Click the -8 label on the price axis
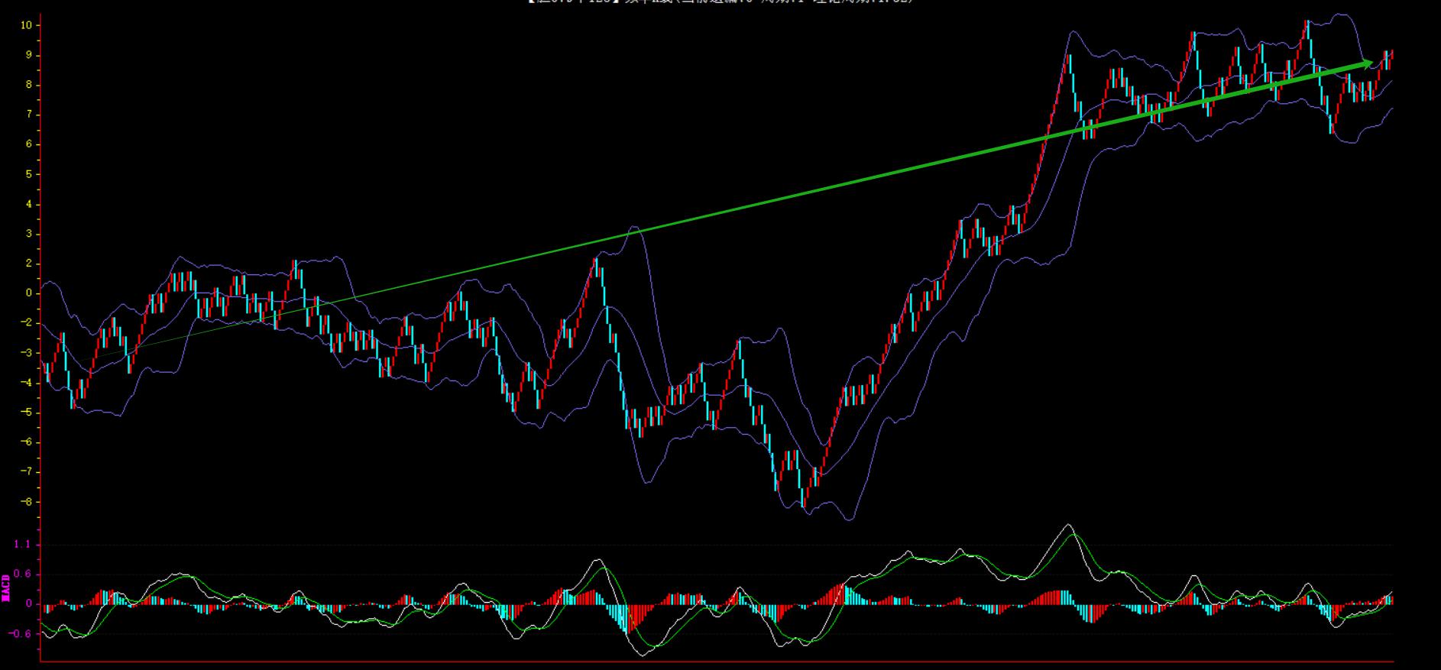Screen dimensions: 1441x670 [x=26, y=502]
